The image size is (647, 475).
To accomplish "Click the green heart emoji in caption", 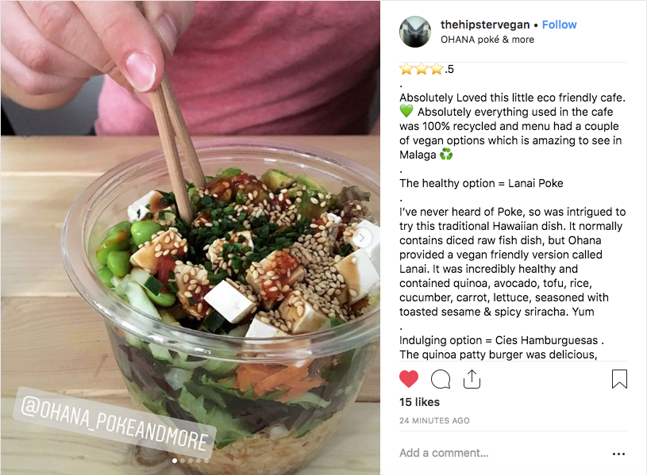I will click(x=406, y=111).
